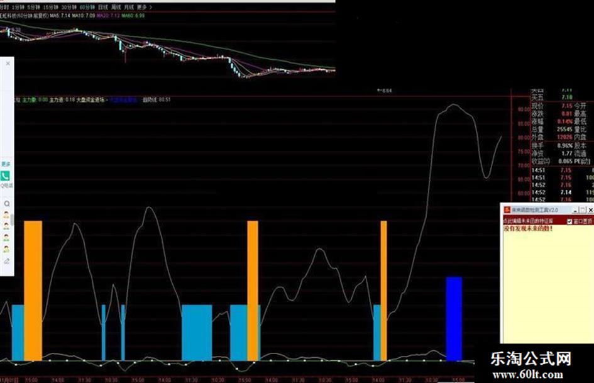Minimize the 未来函数检测工具 window

coord(575,210)
